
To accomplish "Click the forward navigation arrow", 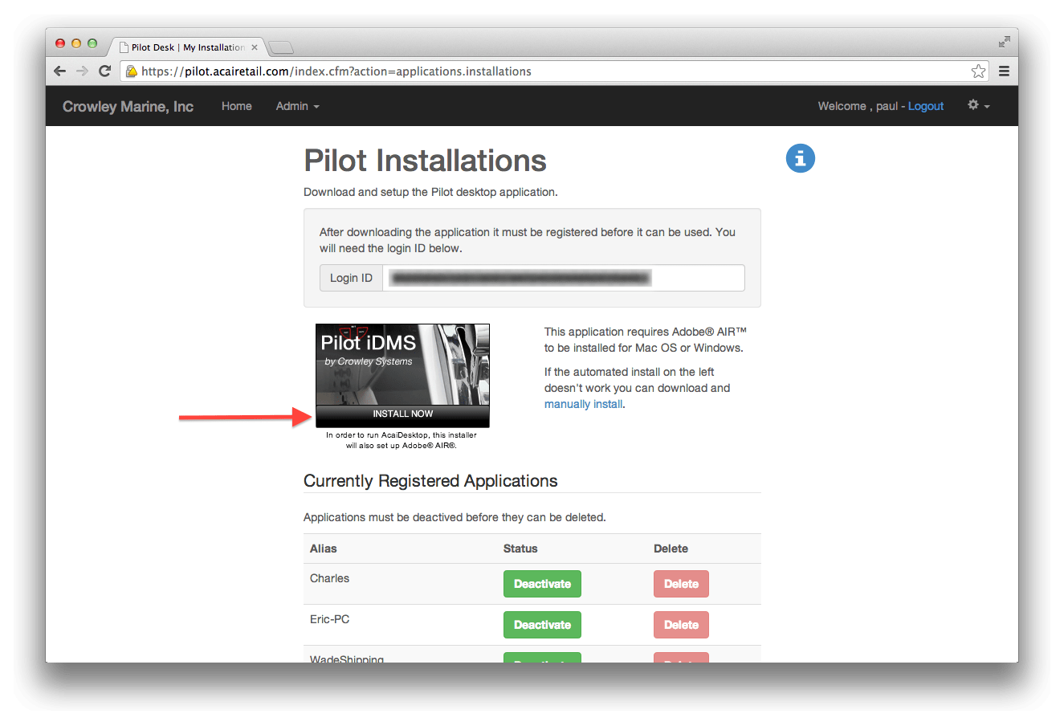I will [83, 71].
